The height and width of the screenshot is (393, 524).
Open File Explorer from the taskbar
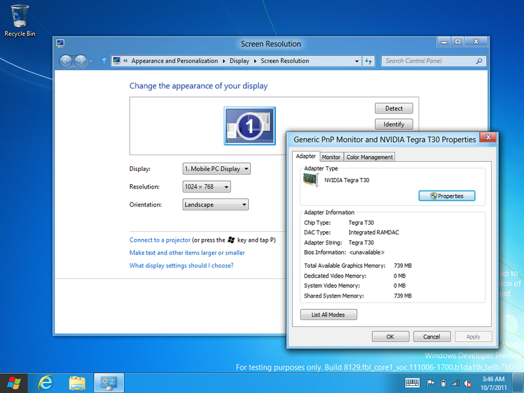point(77,382)
